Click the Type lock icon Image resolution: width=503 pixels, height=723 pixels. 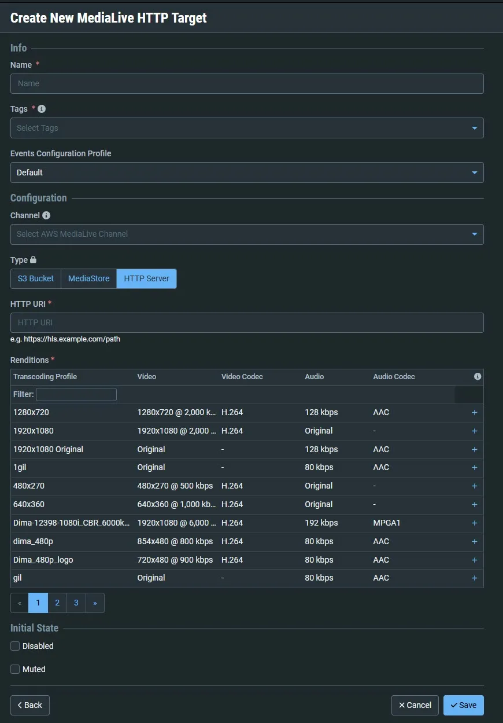(33, 260)
